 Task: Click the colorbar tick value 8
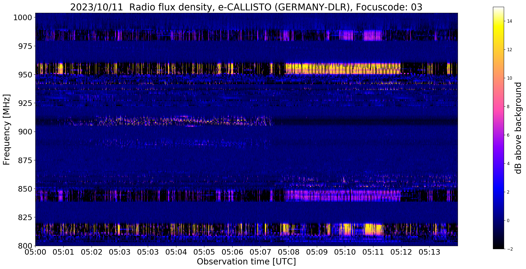click(508, 107)
